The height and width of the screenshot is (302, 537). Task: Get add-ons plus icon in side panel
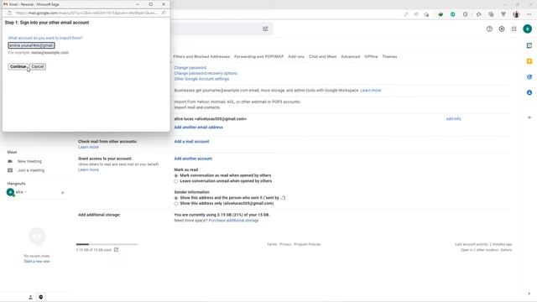pyautogui.click(x=529, y=117)
